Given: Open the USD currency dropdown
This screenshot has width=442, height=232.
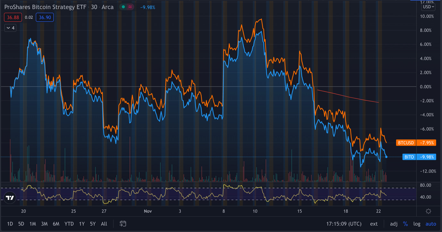Looking at the screenshot, I should [x=428, y=6].
